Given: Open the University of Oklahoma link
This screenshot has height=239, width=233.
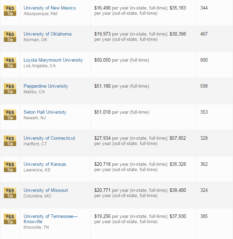Looking at the screenshot, I should pyautogui.click(x=48, y=34).
